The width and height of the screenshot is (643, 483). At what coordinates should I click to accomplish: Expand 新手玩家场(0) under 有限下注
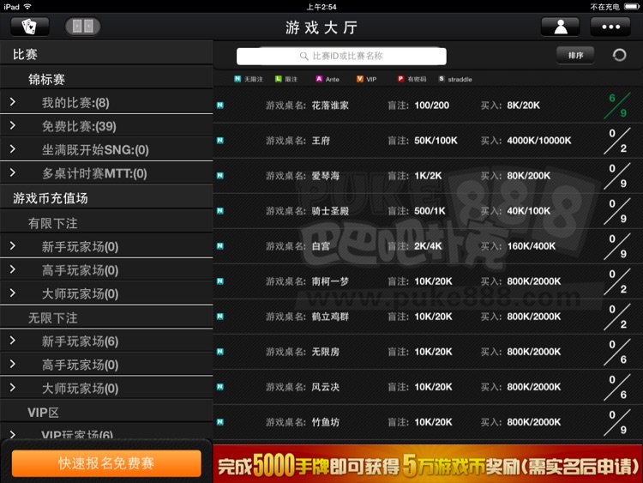tap(106, 246)
